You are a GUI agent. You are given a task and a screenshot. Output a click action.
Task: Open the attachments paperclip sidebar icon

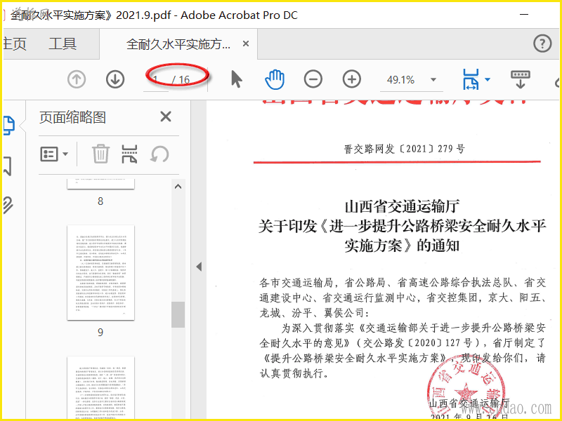(8, 205)
